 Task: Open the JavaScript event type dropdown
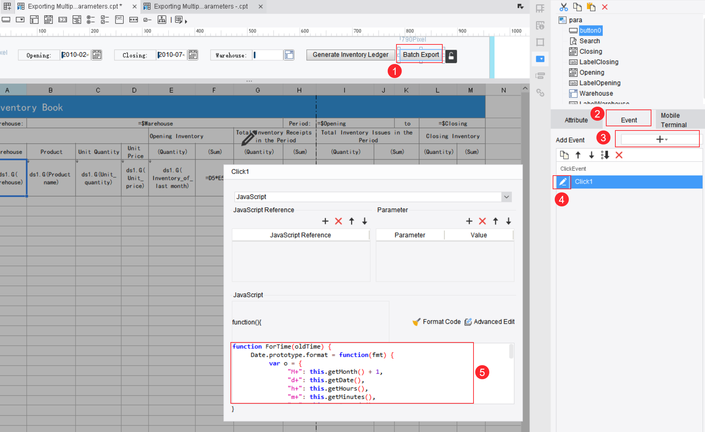[x=506, y=197]
